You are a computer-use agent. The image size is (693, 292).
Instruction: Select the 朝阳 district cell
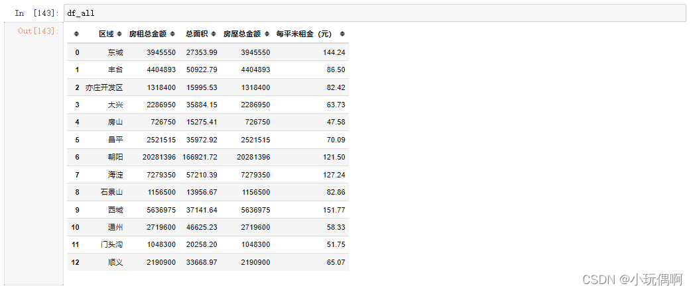115,157
